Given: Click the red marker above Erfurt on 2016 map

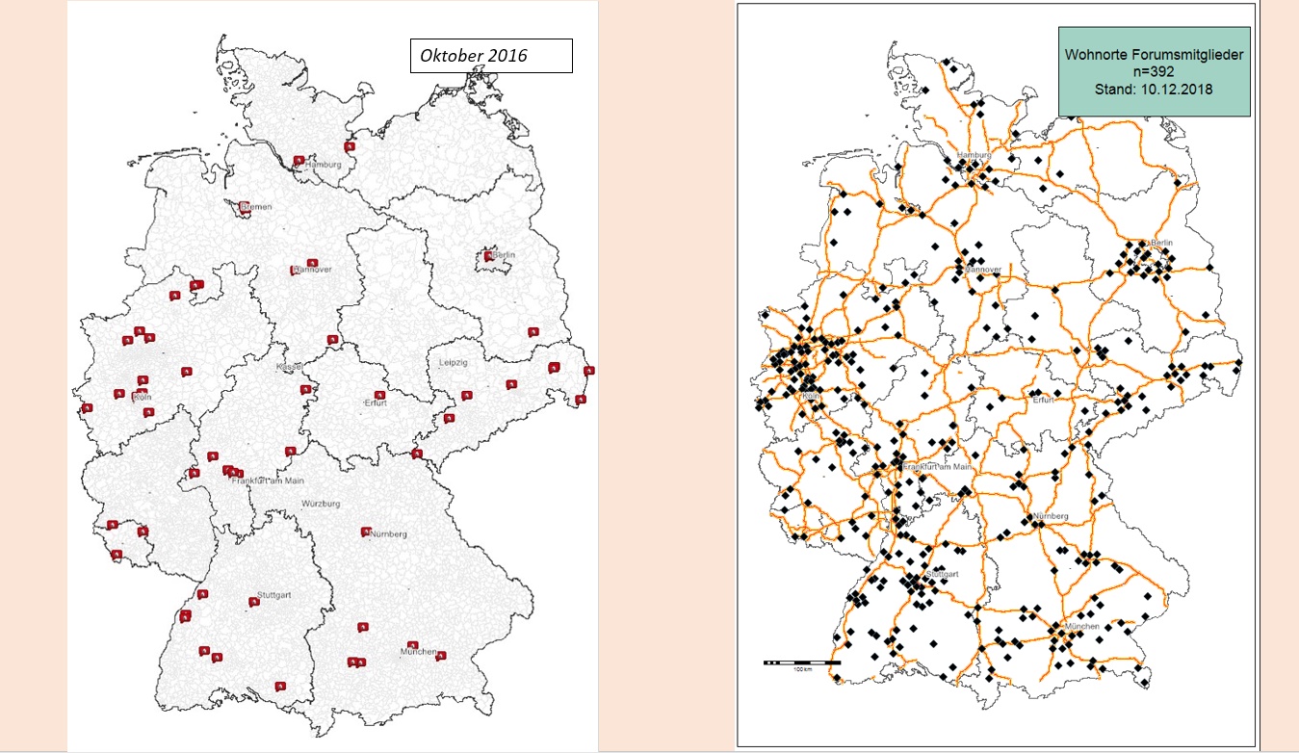Looking at the screenshot, I should click(x=380, y=395).
